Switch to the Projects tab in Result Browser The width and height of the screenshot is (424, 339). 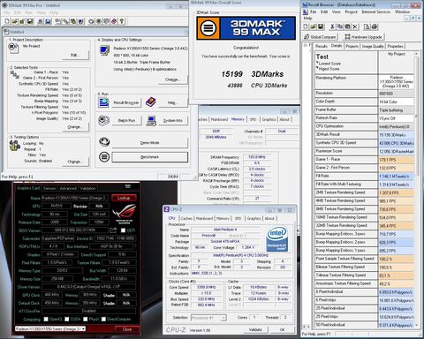[352, 46]
